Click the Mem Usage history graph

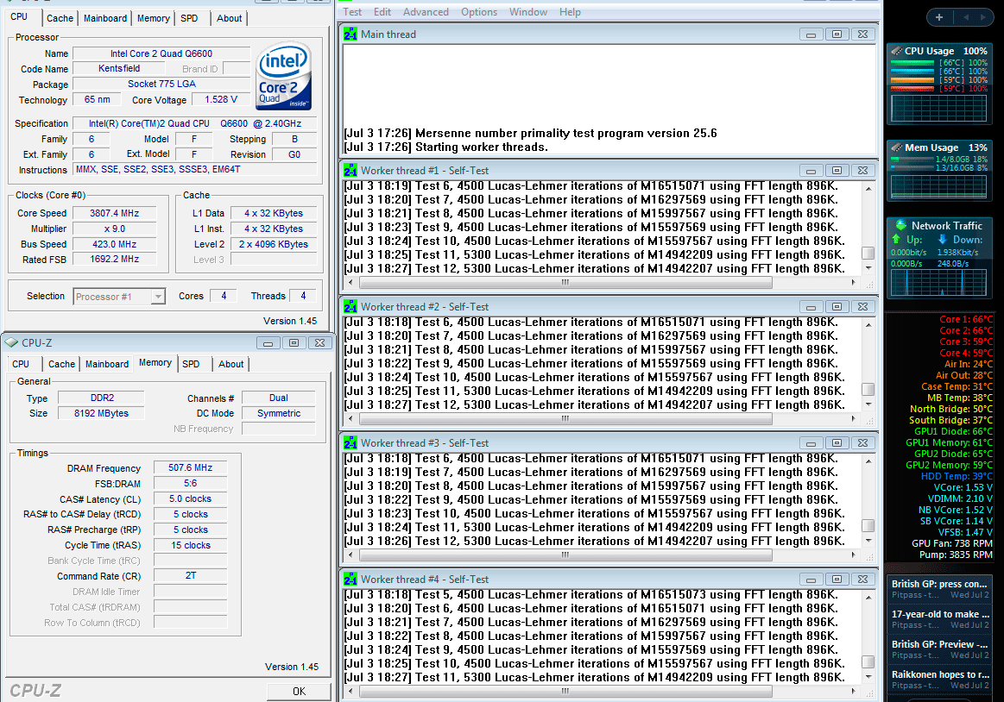click(938, 186)
